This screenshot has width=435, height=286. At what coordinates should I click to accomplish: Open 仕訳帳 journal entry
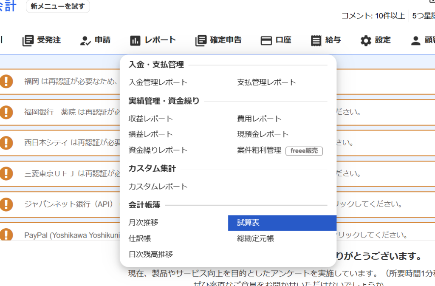(x=140, y=239)
